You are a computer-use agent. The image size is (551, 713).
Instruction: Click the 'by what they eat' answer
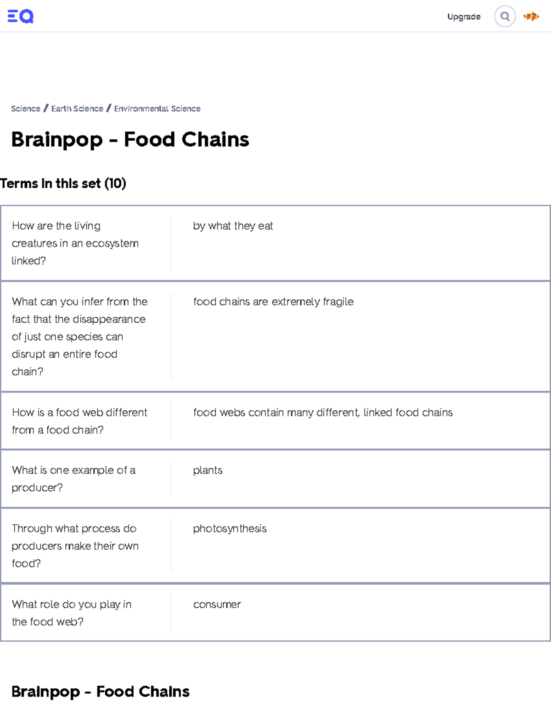click(233, 226)
